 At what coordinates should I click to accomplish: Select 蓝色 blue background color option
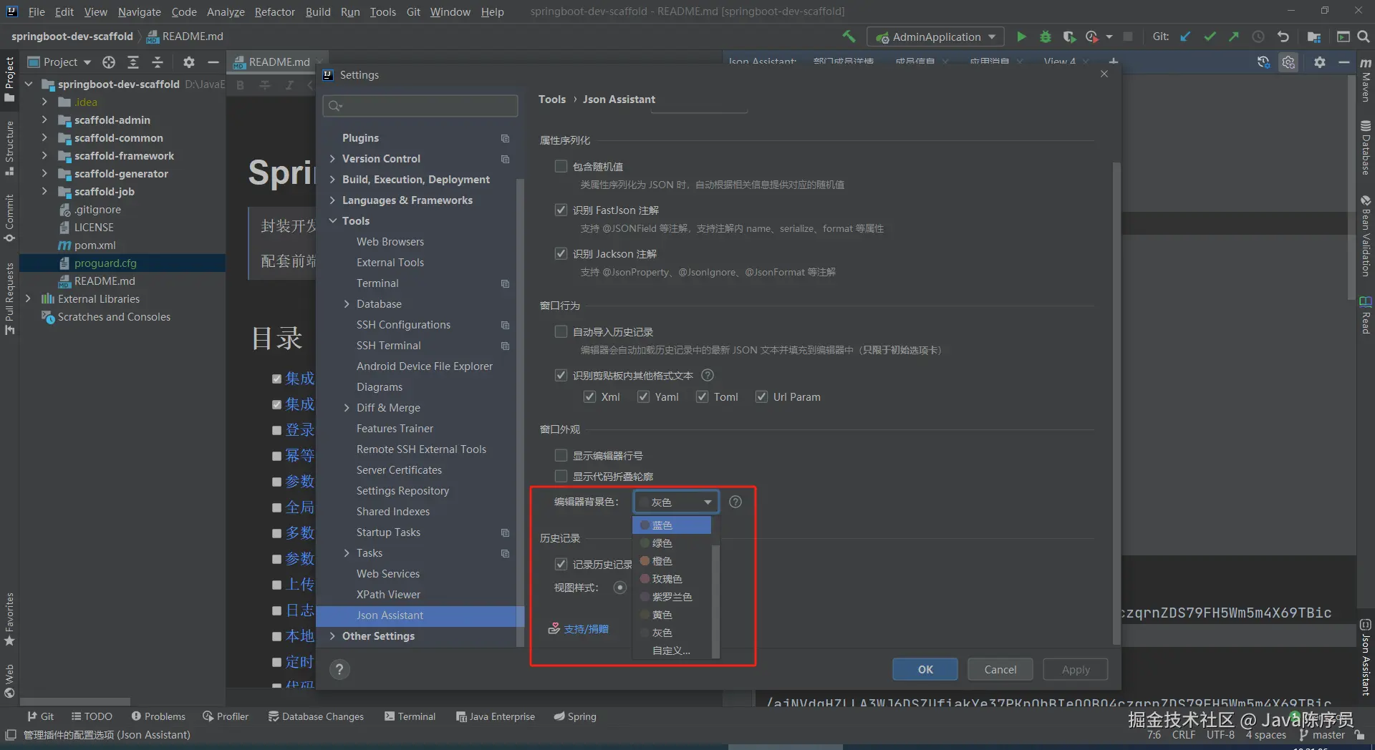coord(672,525)
